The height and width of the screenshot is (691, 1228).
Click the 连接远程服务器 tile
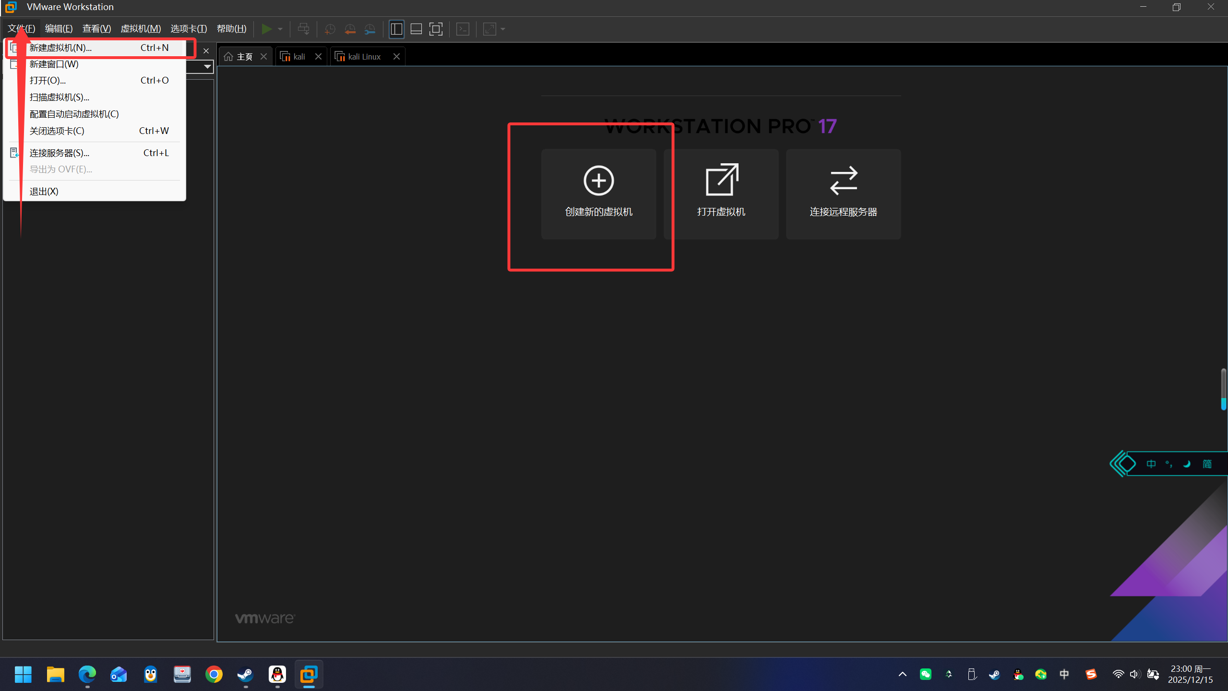843,194
